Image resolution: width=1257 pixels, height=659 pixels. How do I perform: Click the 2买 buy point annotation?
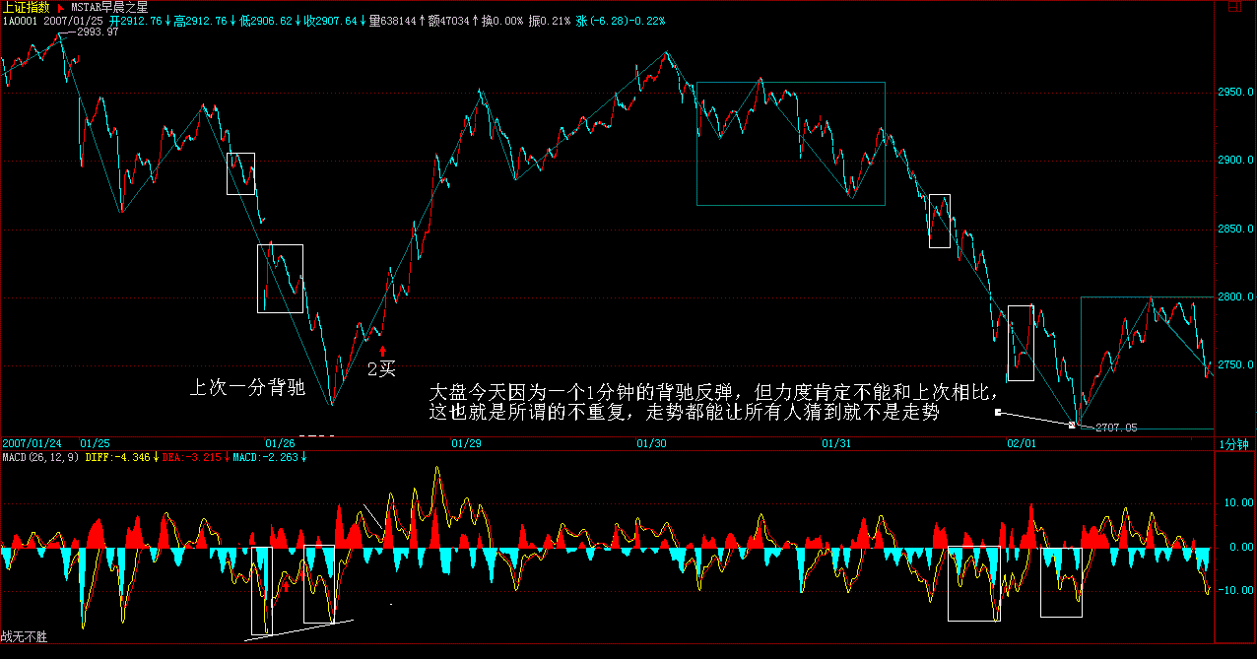pyautogui.click(x=381, y=369)
